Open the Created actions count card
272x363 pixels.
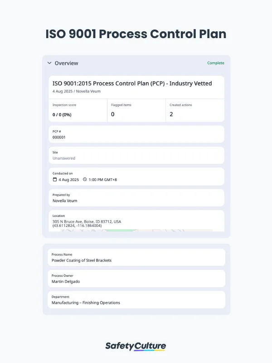(x=194, y=110)
